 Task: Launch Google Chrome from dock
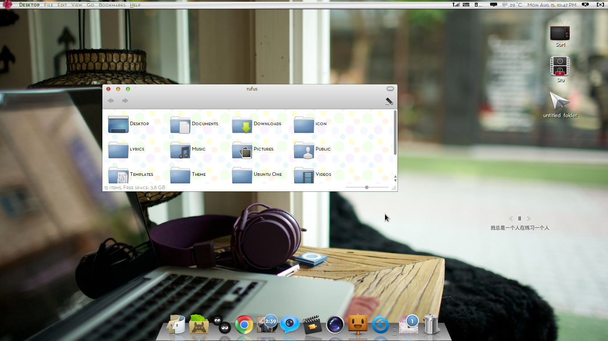244,325
